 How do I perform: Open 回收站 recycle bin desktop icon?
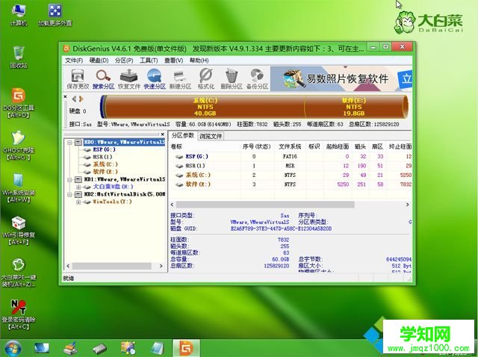coord(19,57)
